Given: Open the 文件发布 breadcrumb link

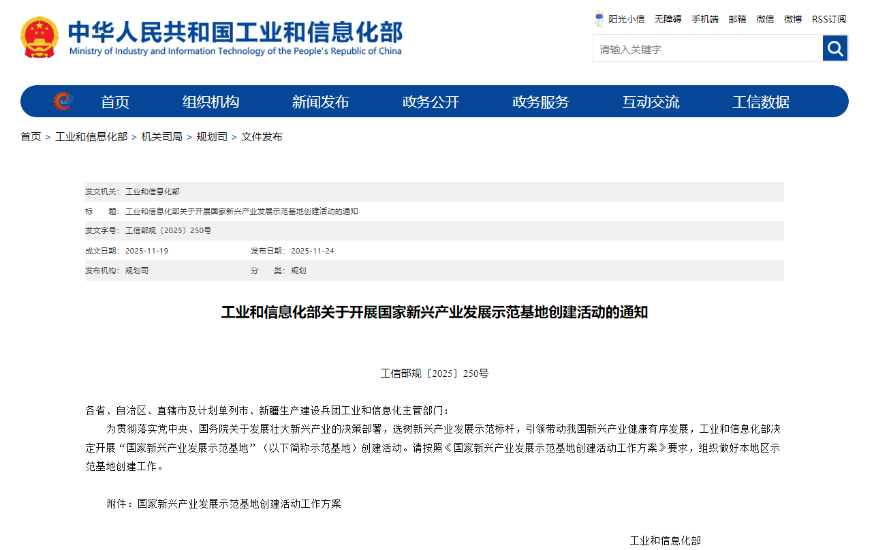Looking at the screenshot, I should (262, 137).
